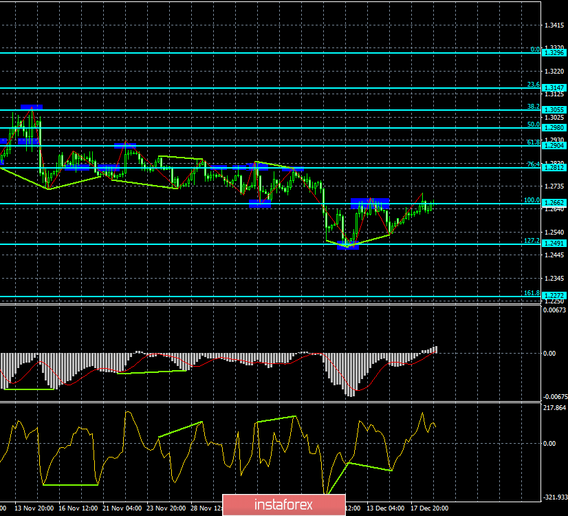
Task: Click the 23.6 Fibonacci level label
Action: click(533, 85)
